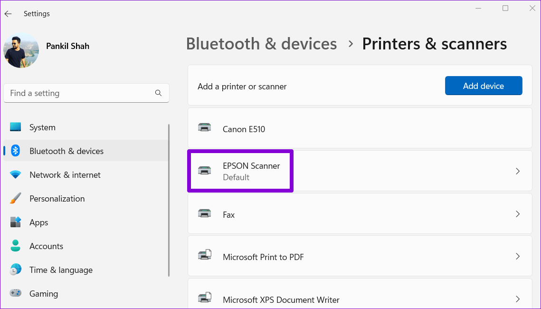Expand the Fax row chevron
This screenshot has width=541, height=309.
518,214
